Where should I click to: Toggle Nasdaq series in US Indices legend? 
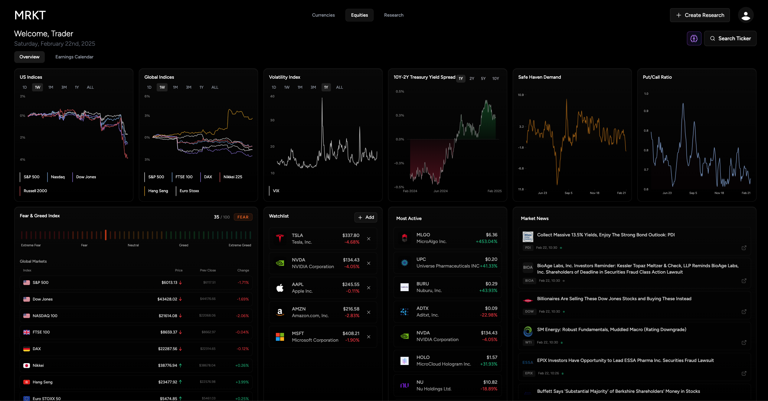pyautogui.click(x=57, y=177)
